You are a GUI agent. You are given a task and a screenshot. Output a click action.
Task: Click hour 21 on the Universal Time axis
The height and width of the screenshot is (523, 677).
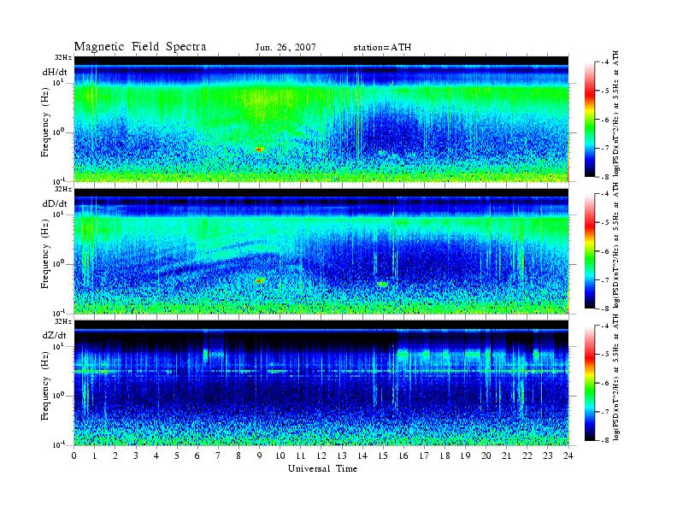tap(506, 455)
